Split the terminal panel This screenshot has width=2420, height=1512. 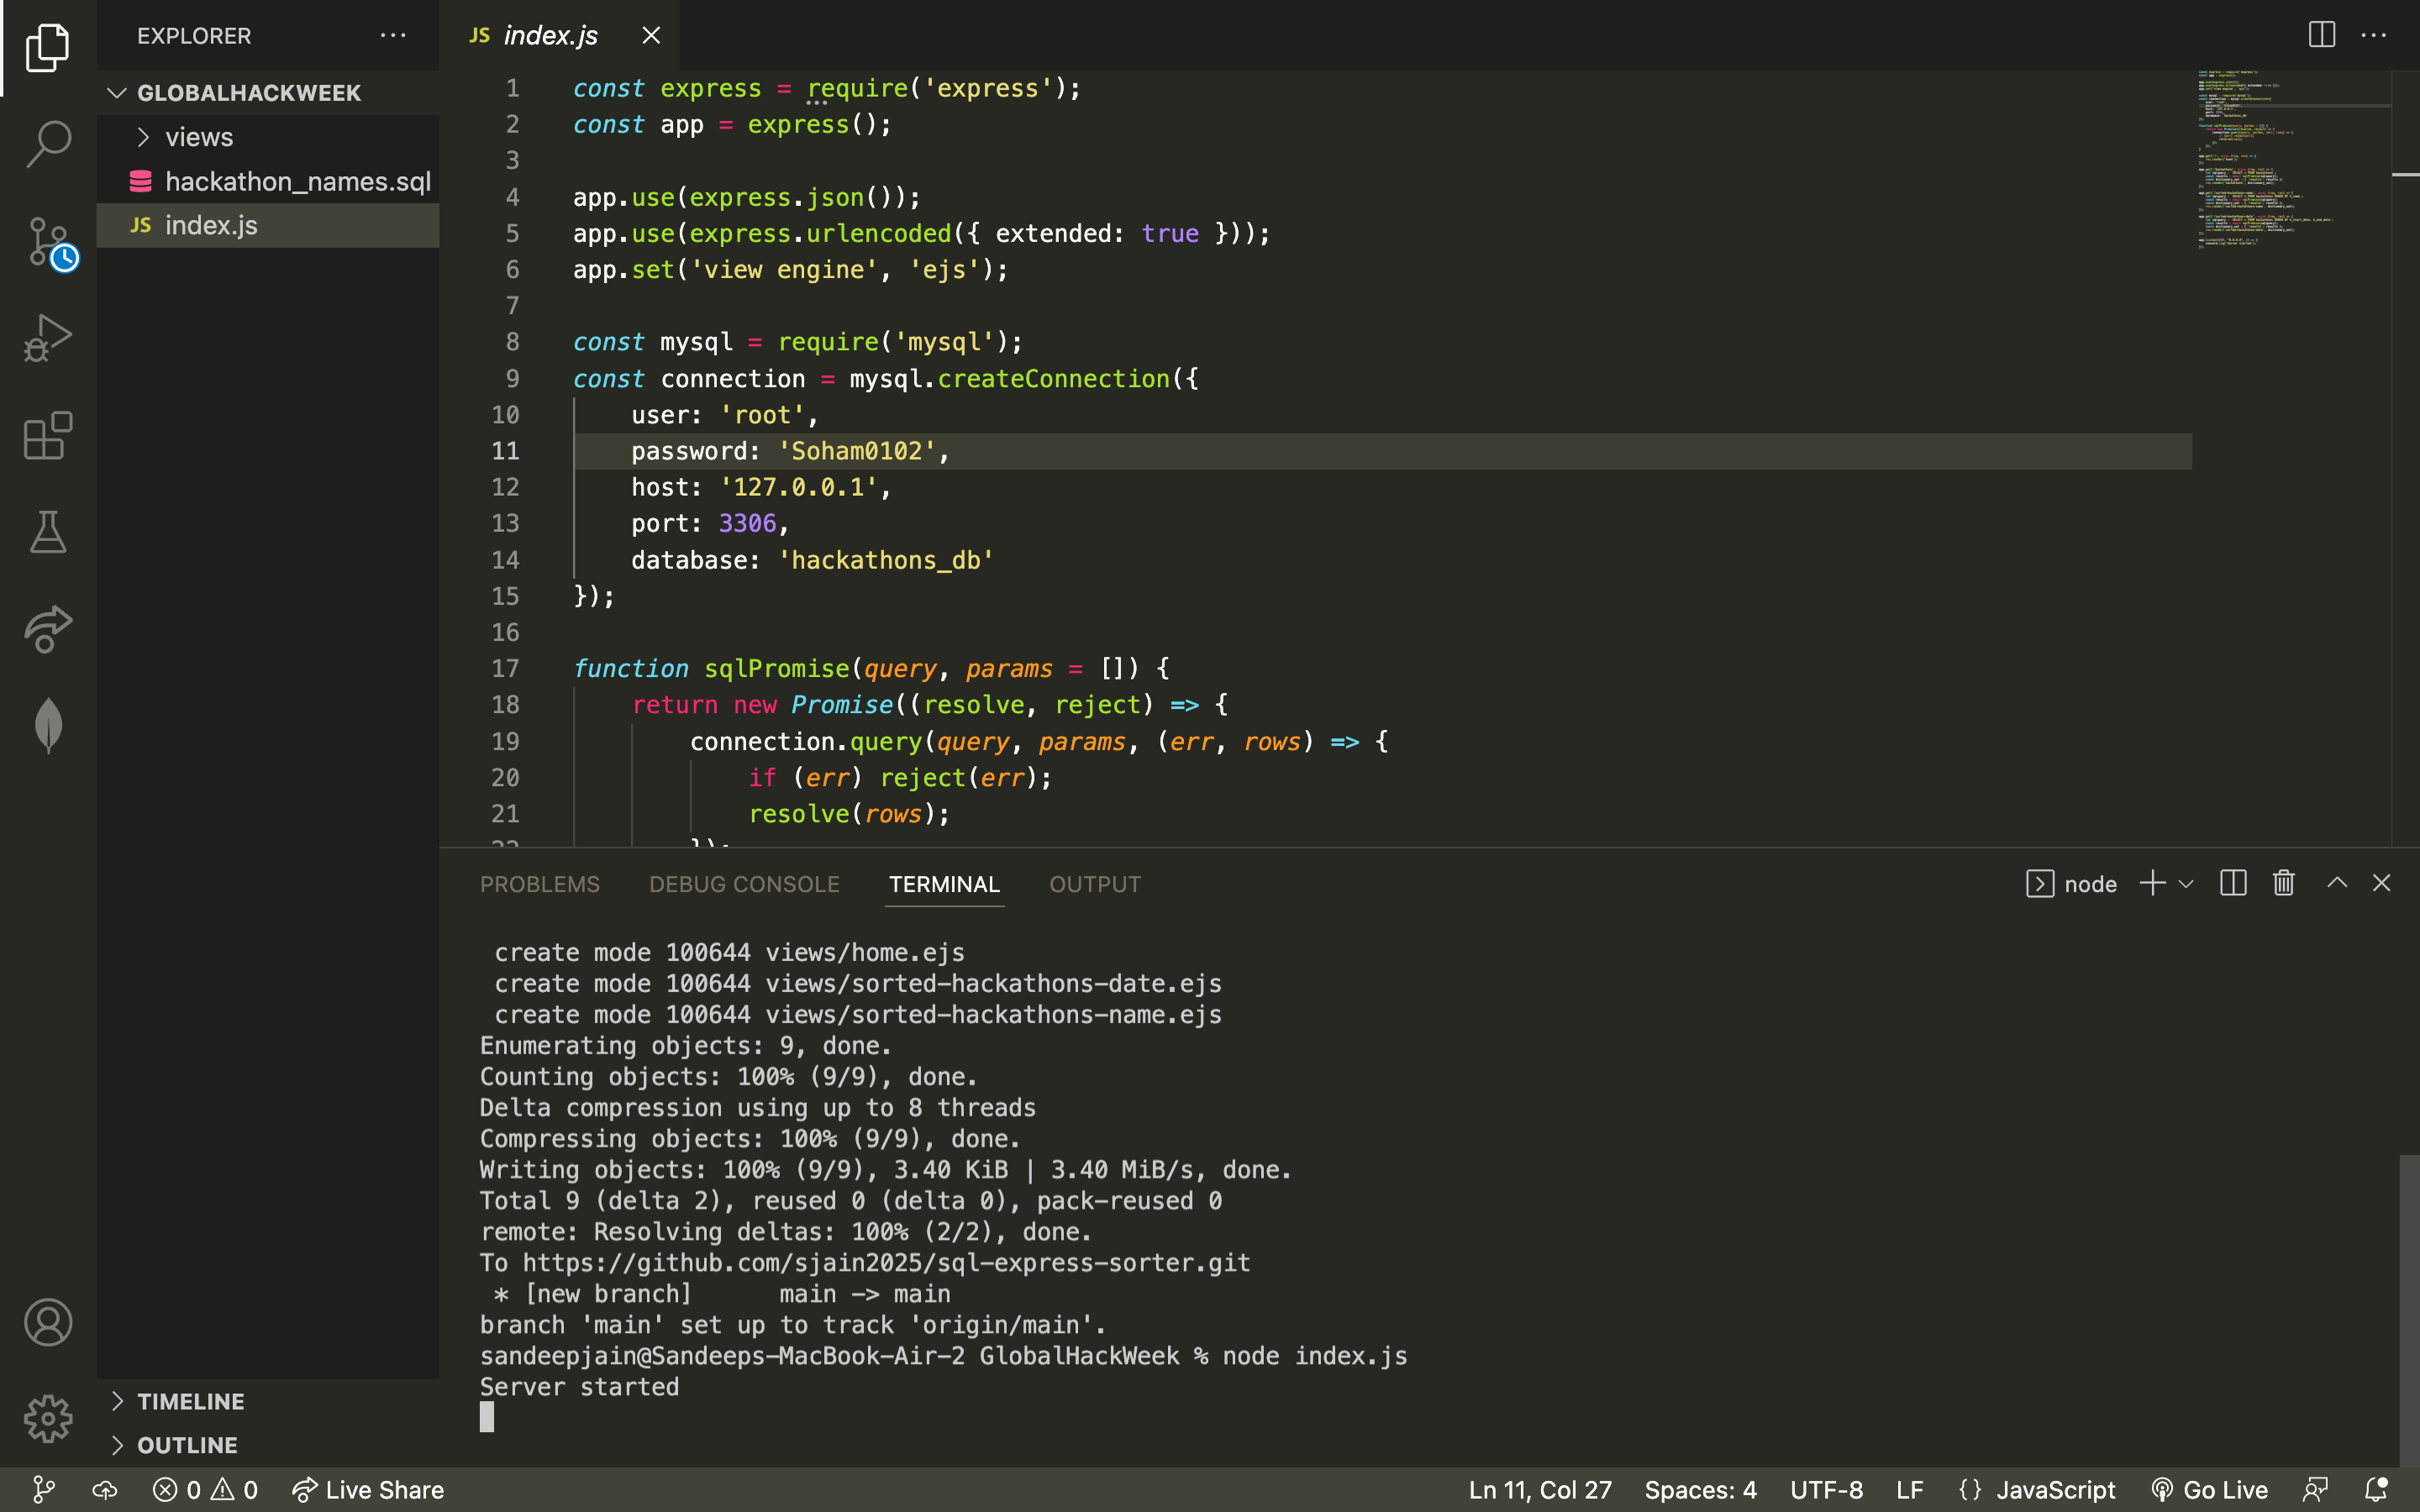(x=2233, y=883)
